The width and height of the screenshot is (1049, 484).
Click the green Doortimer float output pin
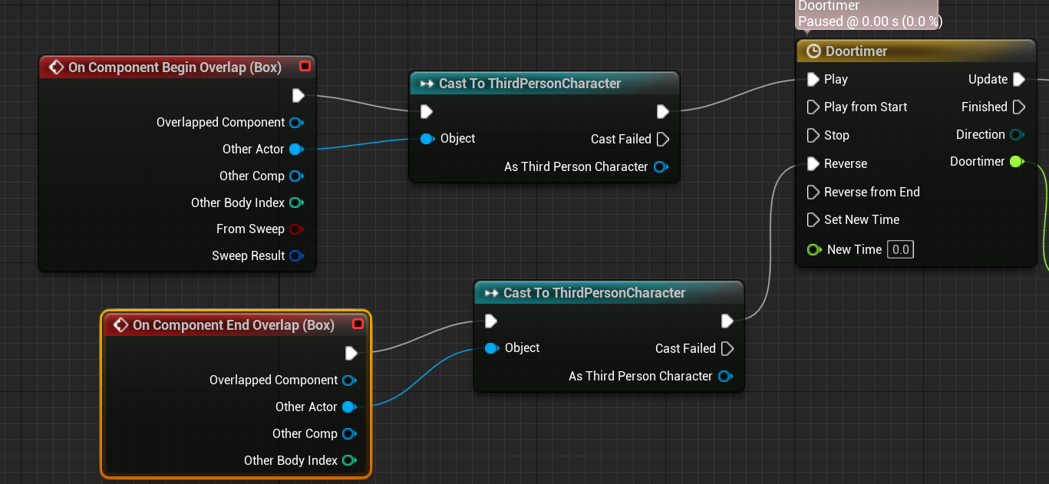1018,161
